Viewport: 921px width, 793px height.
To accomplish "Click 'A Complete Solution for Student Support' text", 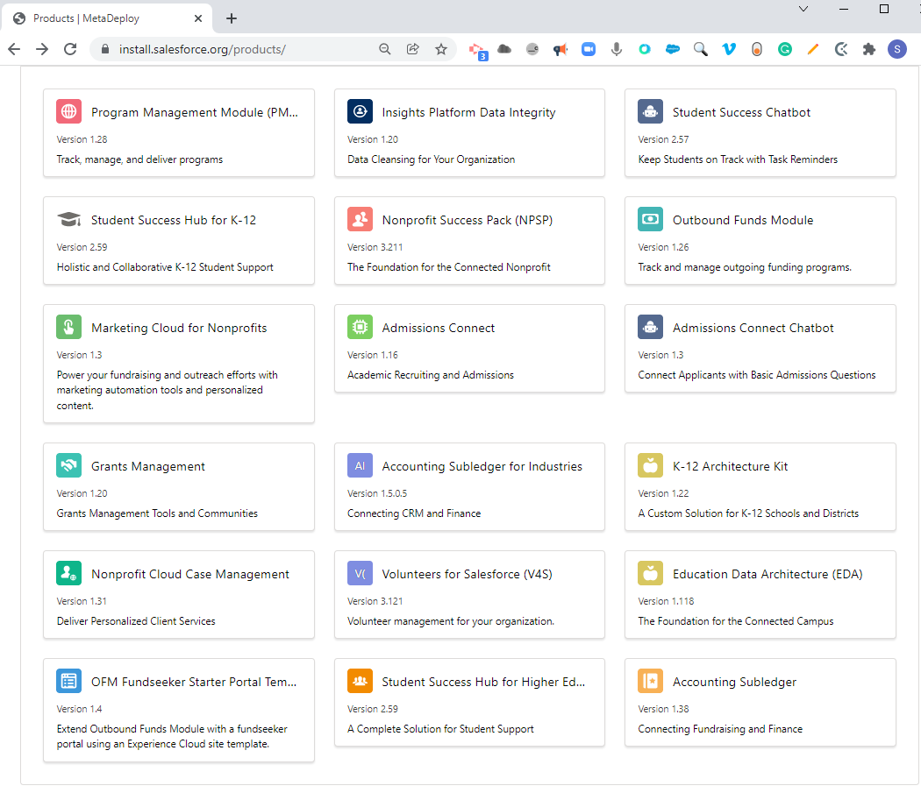I will click(440, 728).
